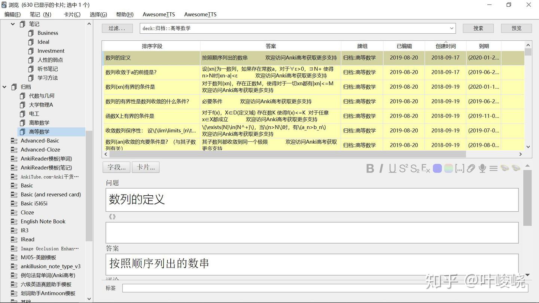Open the search history dropdown arrow
This screenshot has height=303, width=539.
451,28
